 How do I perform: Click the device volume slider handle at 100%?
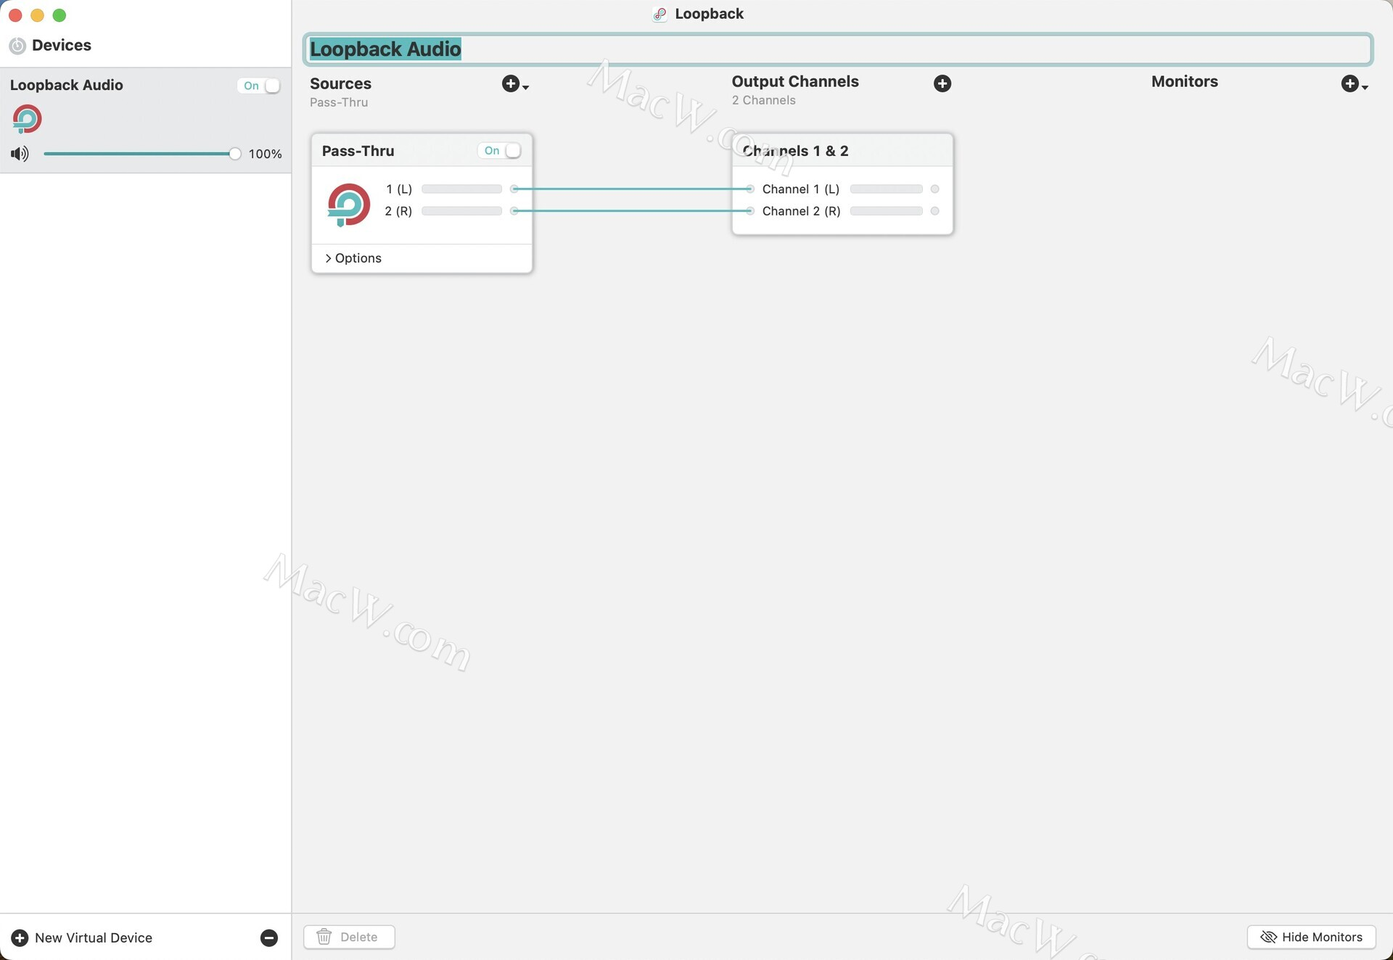(234, 154)
